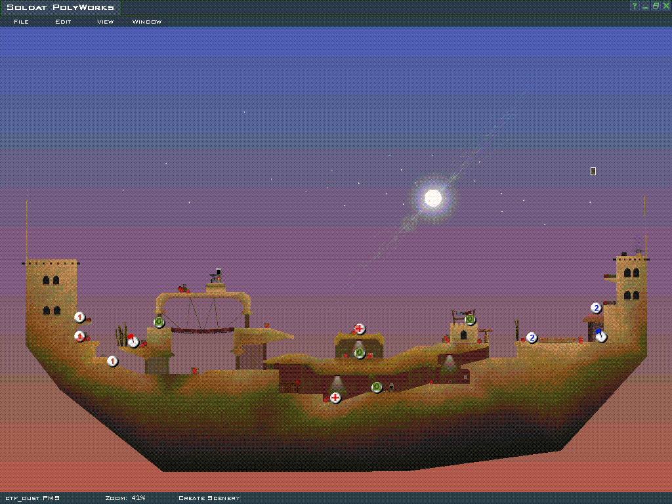Open the View menu

(105, 22)
